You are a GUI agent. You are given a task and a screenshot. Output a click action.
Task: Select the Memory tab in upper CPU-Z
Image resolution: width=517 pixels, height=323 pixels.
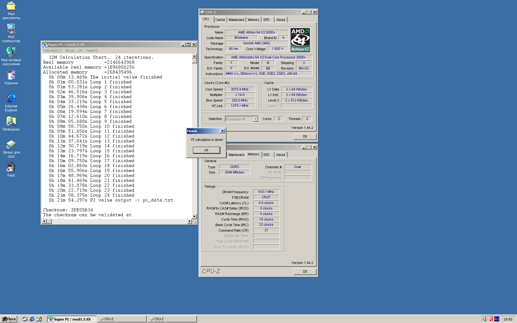pos(254,20)
